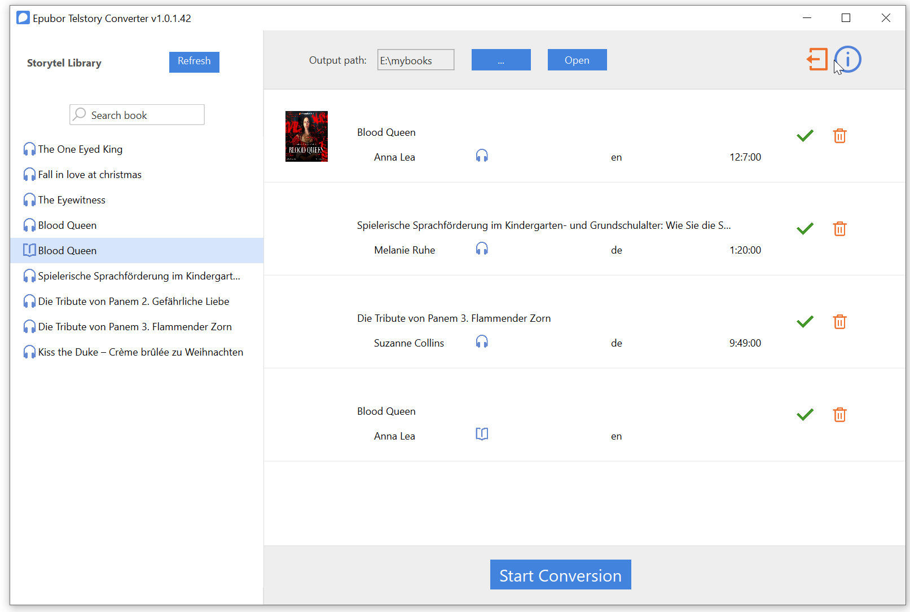Image resolution: width=910 pixels, height=612 pixels.
Task: Click the 1:20:00 duration value
Action: pos(745,250)
